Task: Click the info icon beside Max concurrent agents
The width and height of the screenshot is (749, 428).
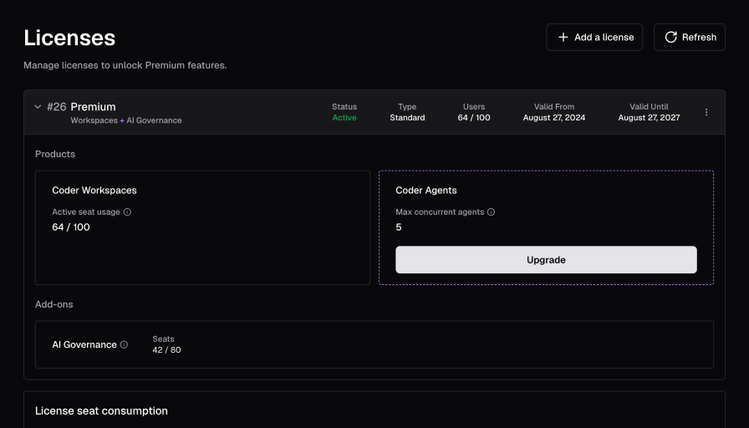Action: click(x=491, y=212)
